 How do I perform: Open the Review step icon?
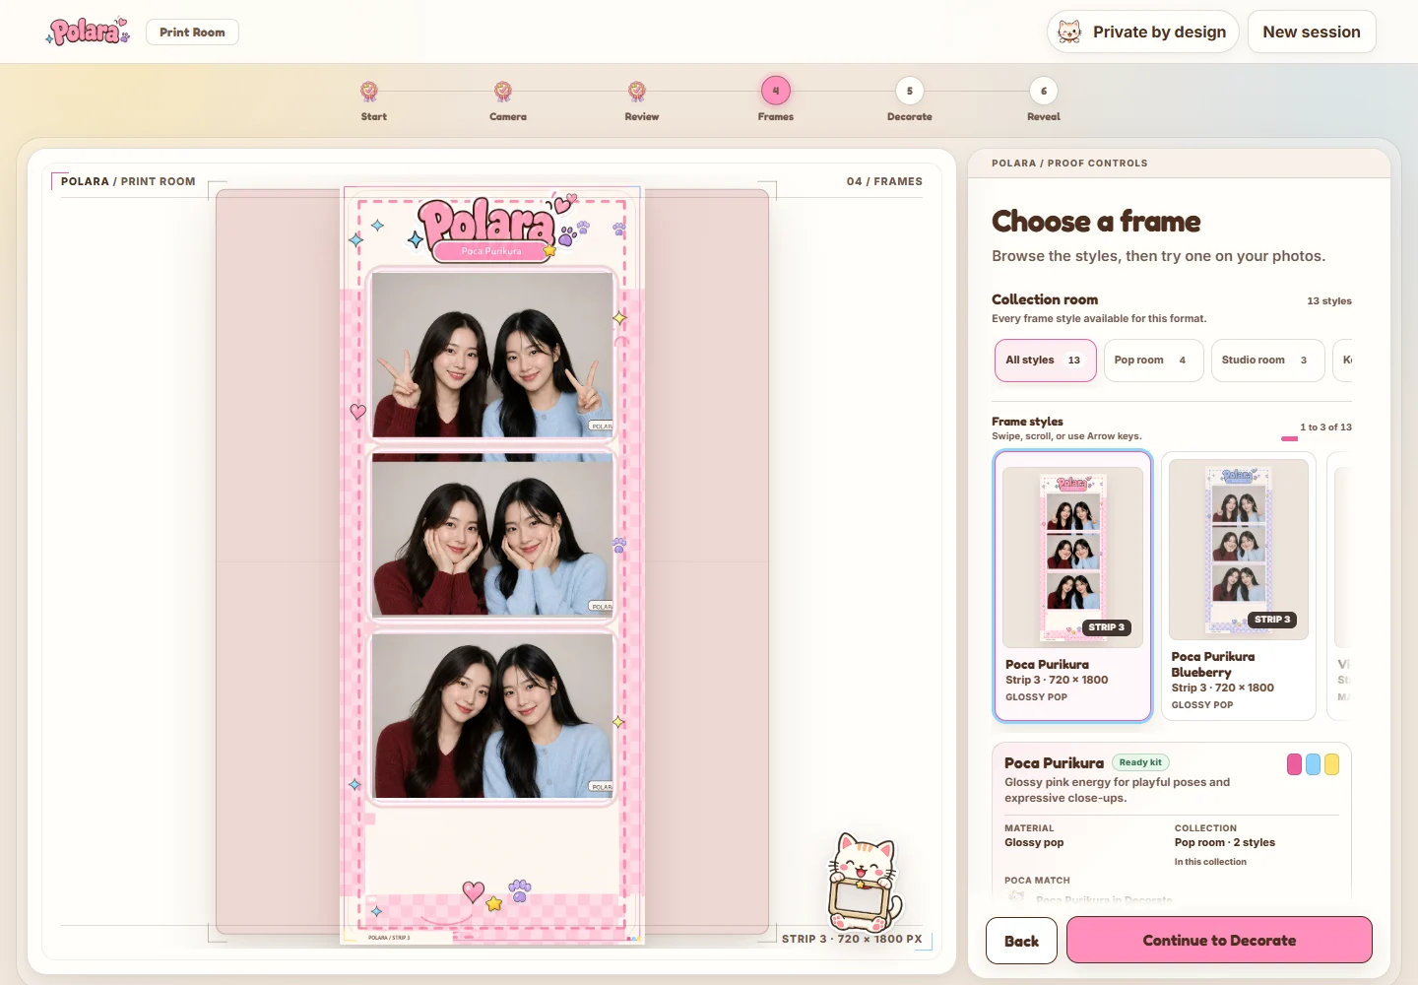tap(637, 91)
